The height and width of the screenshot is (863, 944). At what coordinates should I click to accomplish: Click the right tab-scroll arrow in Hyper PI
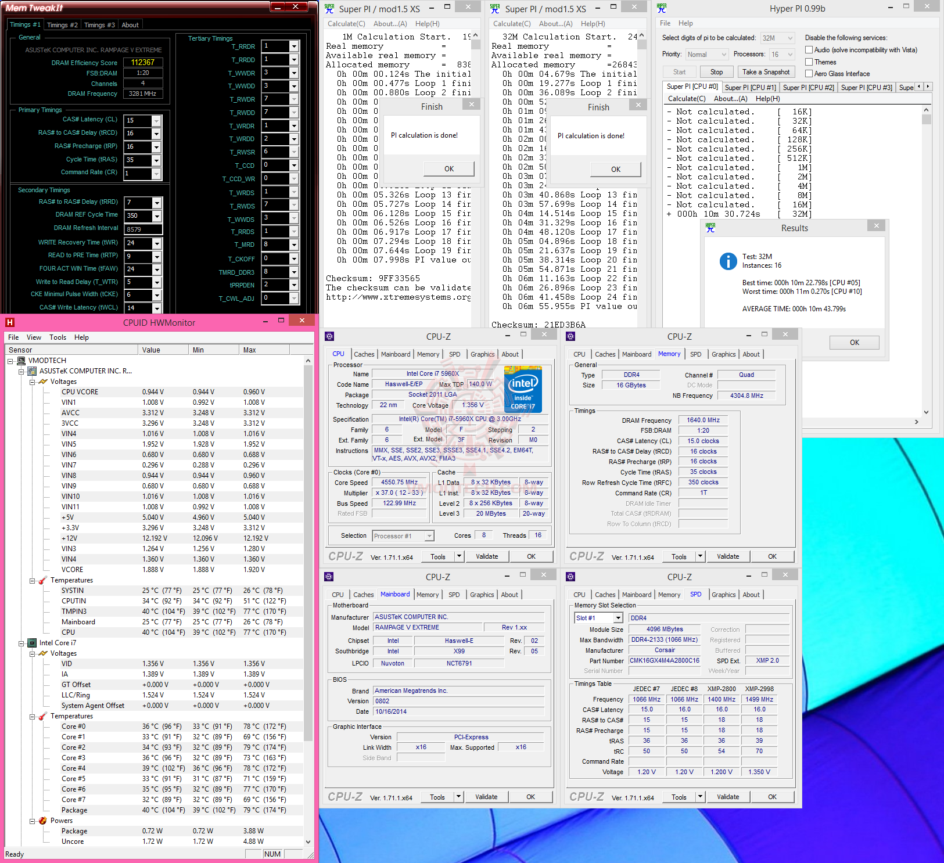[928, 87]
